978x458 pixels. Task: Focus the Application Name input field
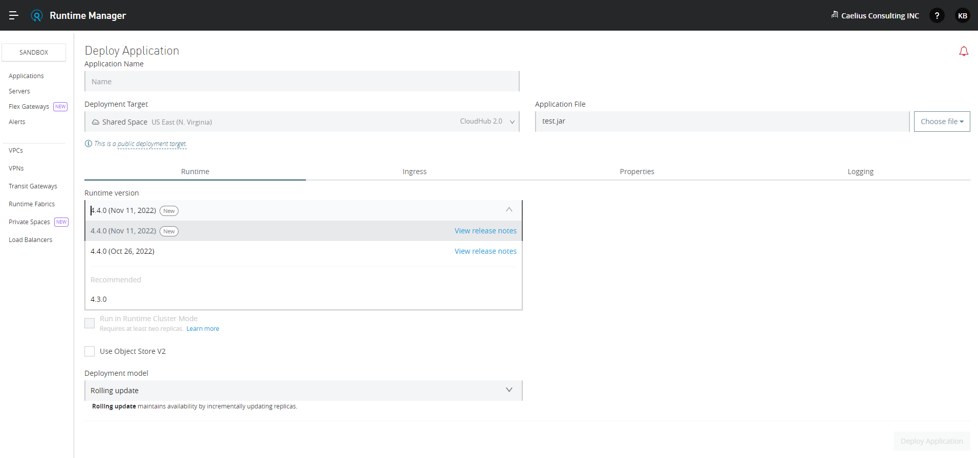[302, 81]
